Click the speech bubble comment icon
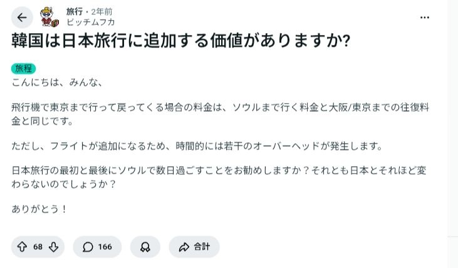Image resolution: width=458 pixels, height=268 pixels. point(88,247)
